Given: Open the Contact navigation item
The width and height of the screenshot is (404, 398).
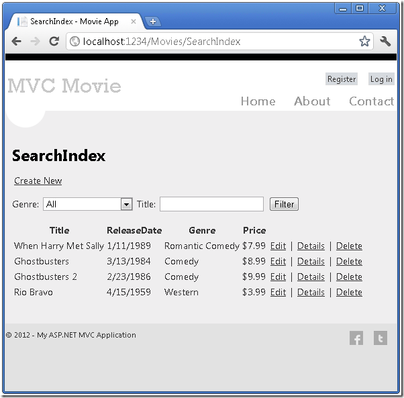Looking at the screenshot, I should (x=371, y=101).
